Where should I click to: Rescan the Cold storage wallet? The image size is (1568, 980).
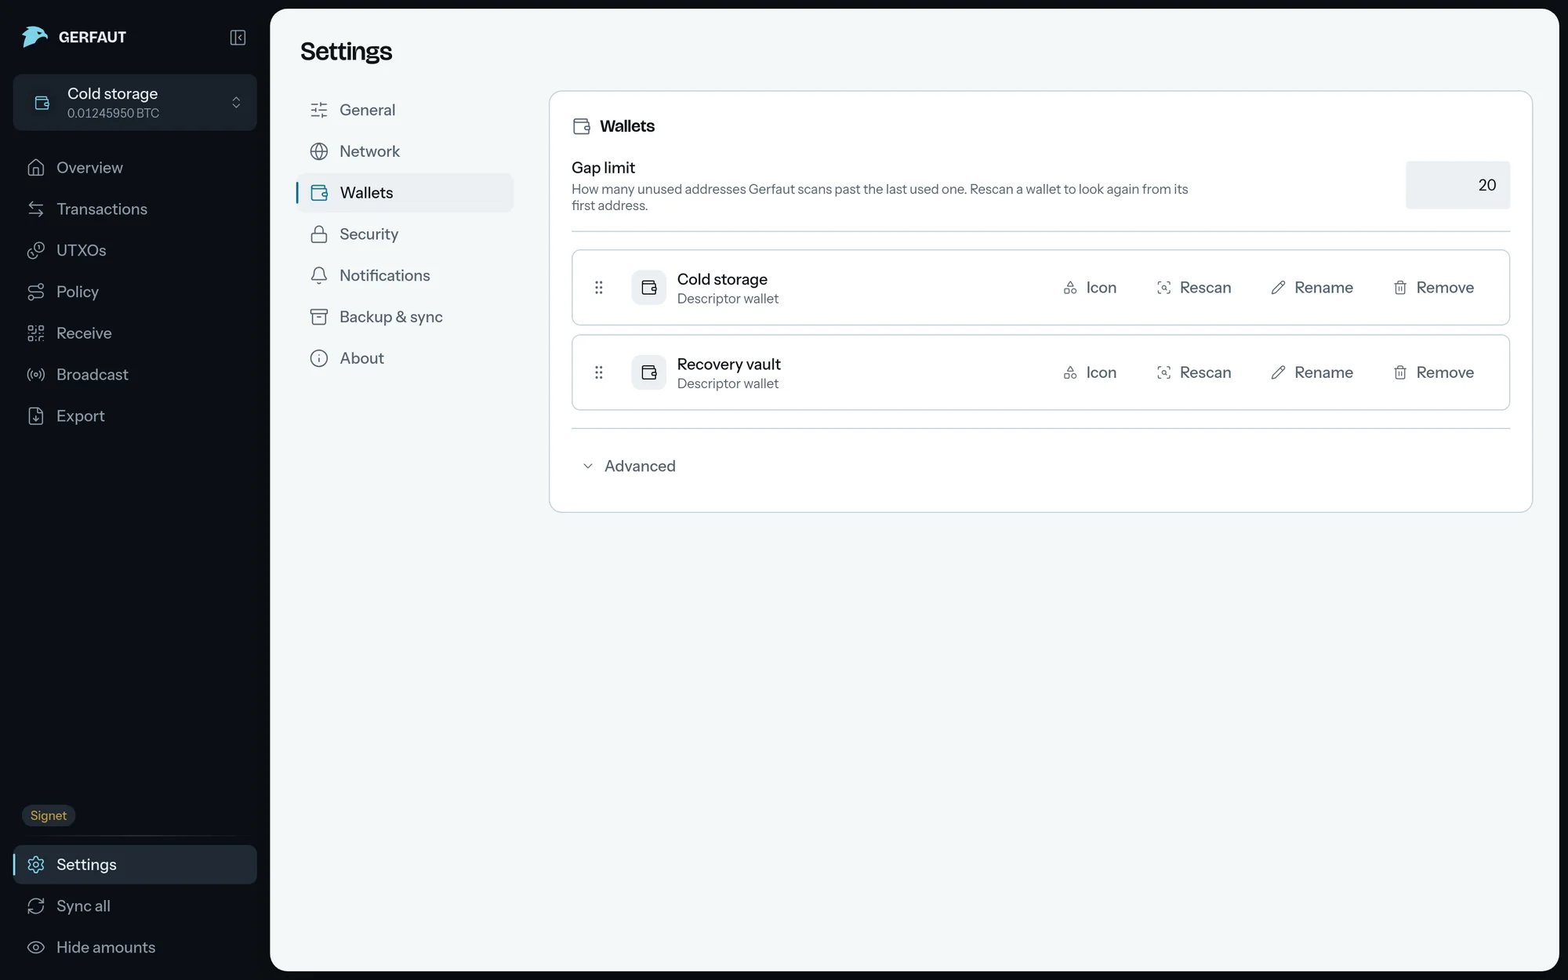coord(1194,288)
